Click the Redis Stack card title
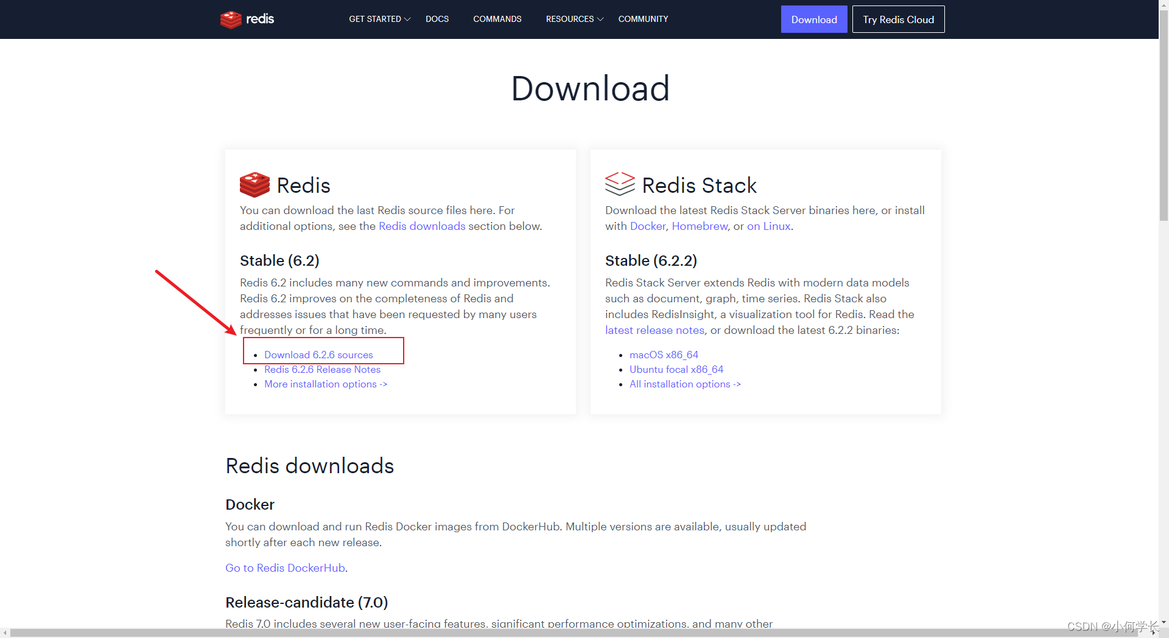The width and height of the screenshot is (1169, 638). point(699,186)
